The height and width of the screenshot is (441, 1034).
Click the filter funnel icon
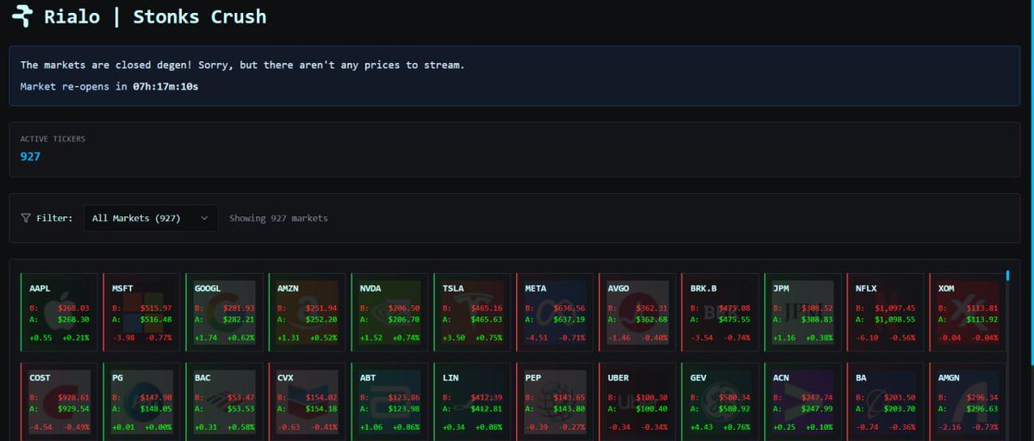26,219
